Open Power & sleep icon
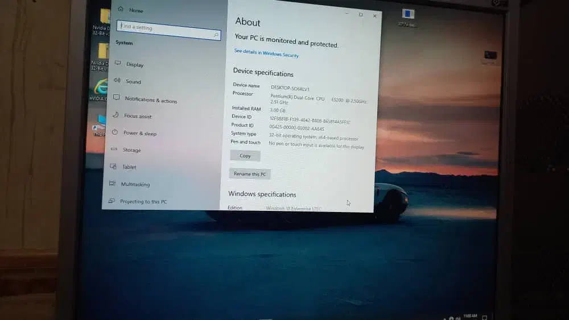569x320 pixels. click(x=115, y=132)
